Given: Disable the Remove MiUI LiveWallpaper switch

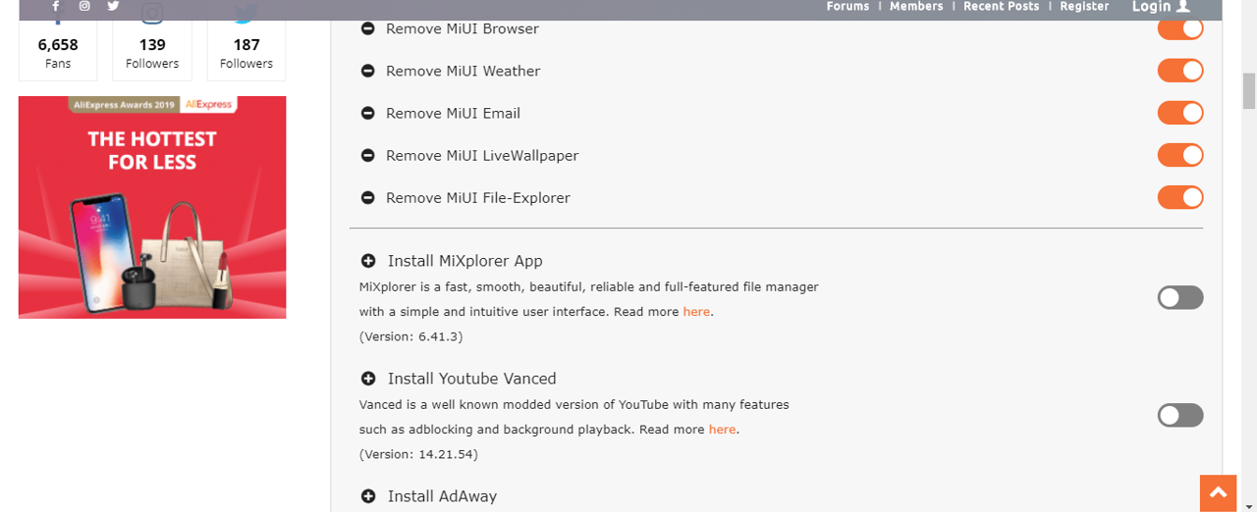Looking at the screenshot, I should click(x=1180, y=155).
